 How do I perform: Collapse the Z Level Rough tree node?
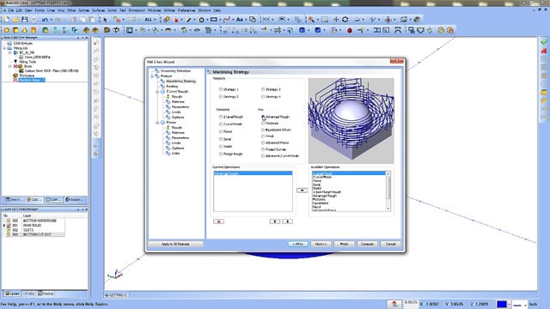pyautogui.click(x=157, y=92)
